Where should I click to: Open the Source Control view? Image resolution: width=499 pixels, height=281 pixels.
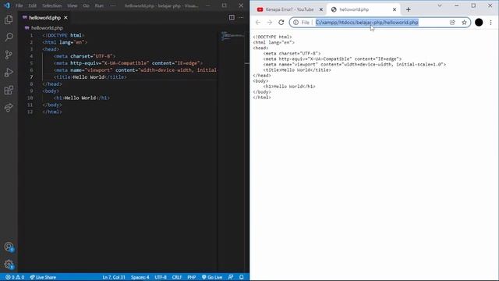(9, 55)
